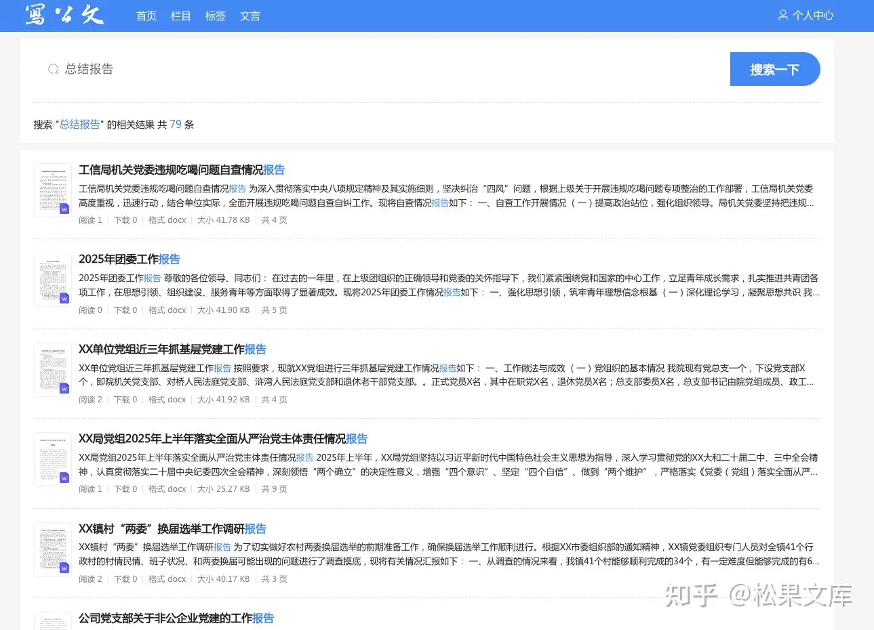Click thumbnail of XX局党组2025年上半年 document

pyautogui.click(x=53, y=459)
